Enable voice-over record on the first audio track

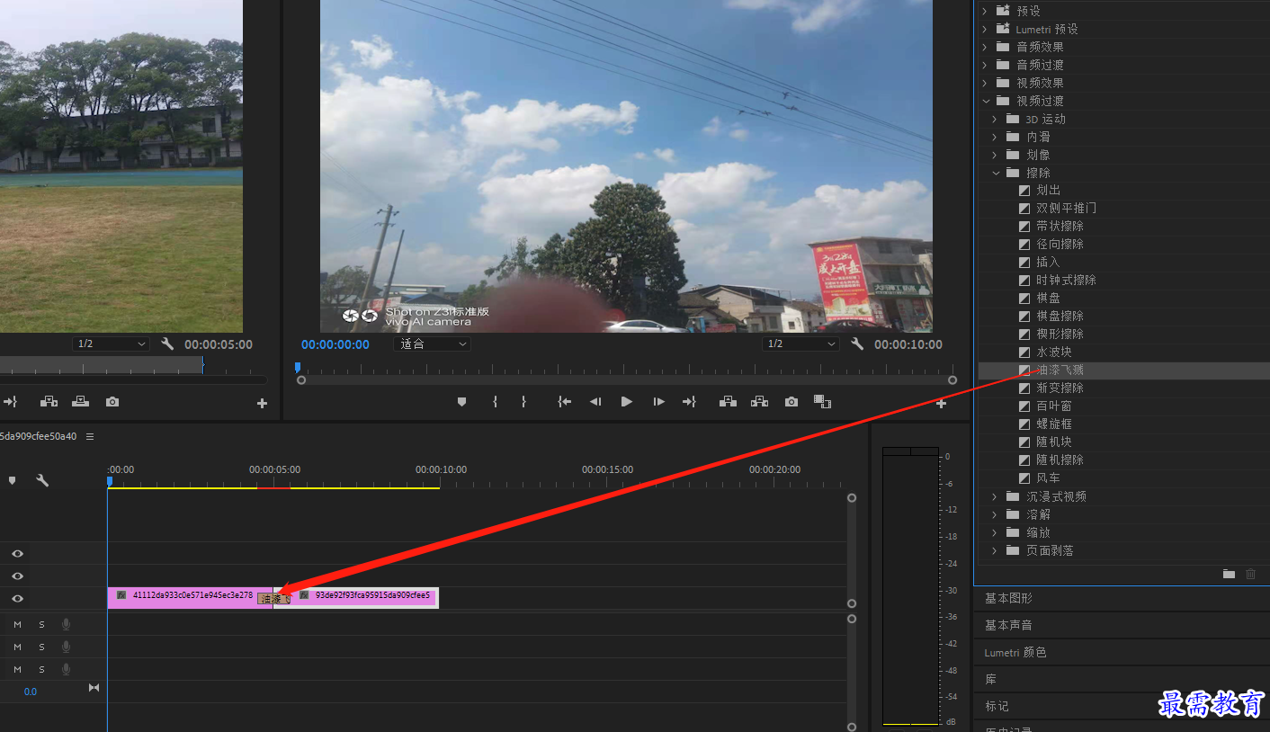tap(66, 624)
